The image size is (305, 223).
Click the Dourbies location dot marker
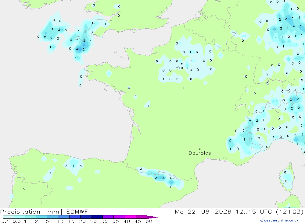pos(200,149)
